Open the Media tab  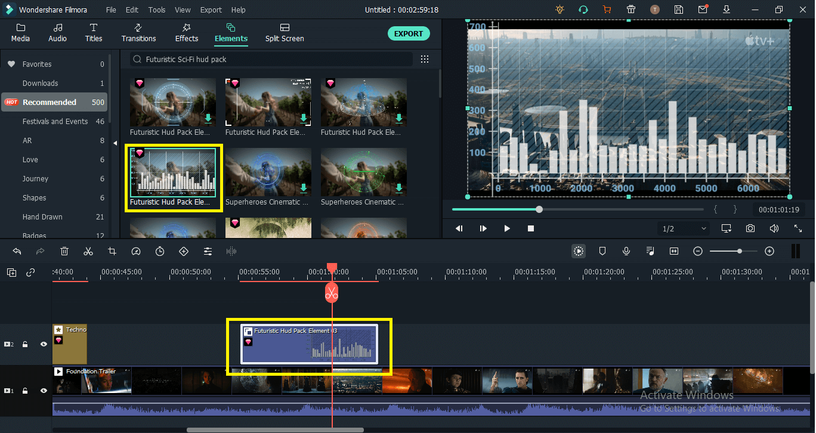click(x=20, y=33)
